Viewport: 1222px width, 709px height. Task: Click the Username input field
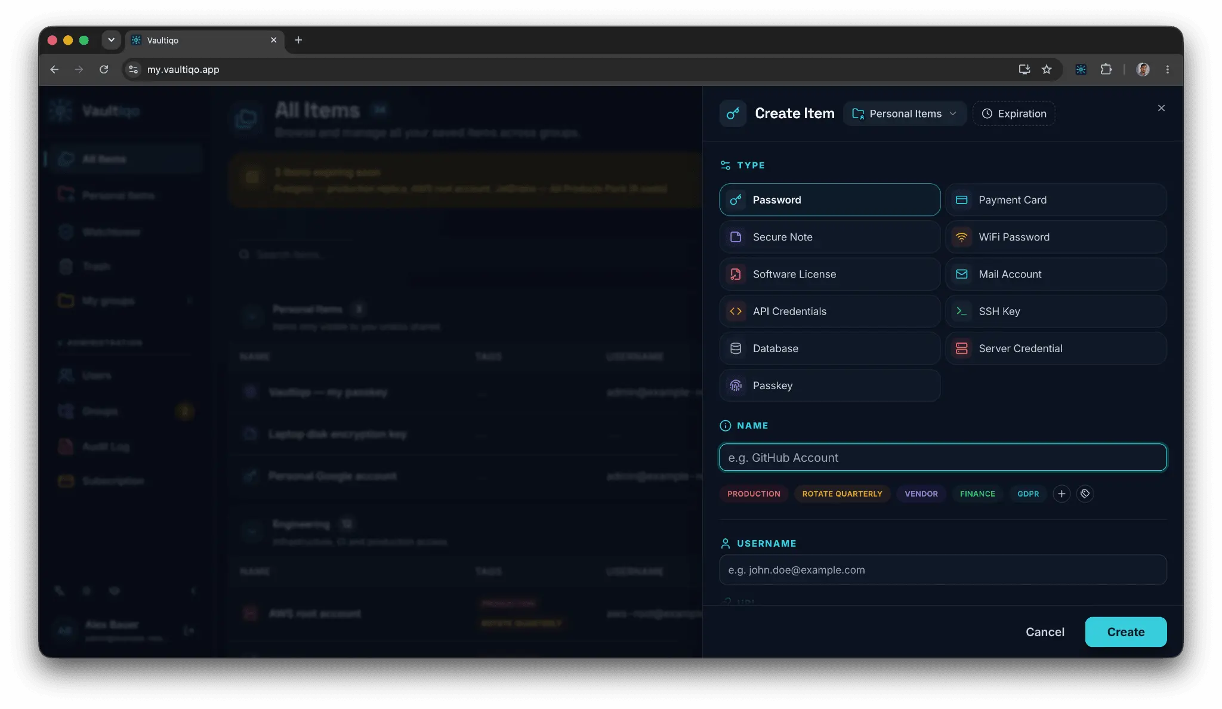943,570
